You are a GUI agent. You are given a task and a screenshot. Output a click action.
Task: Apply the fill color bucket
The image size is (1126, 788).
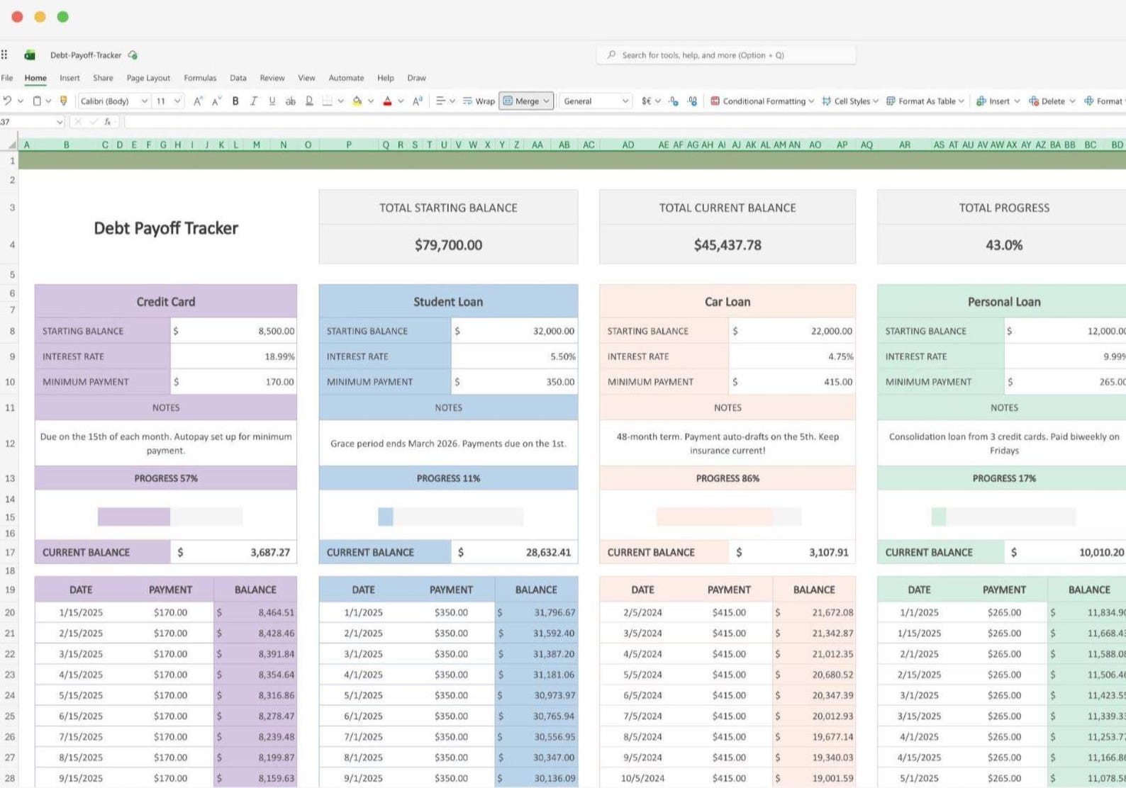pyautogui.click(x=357, y=101)
